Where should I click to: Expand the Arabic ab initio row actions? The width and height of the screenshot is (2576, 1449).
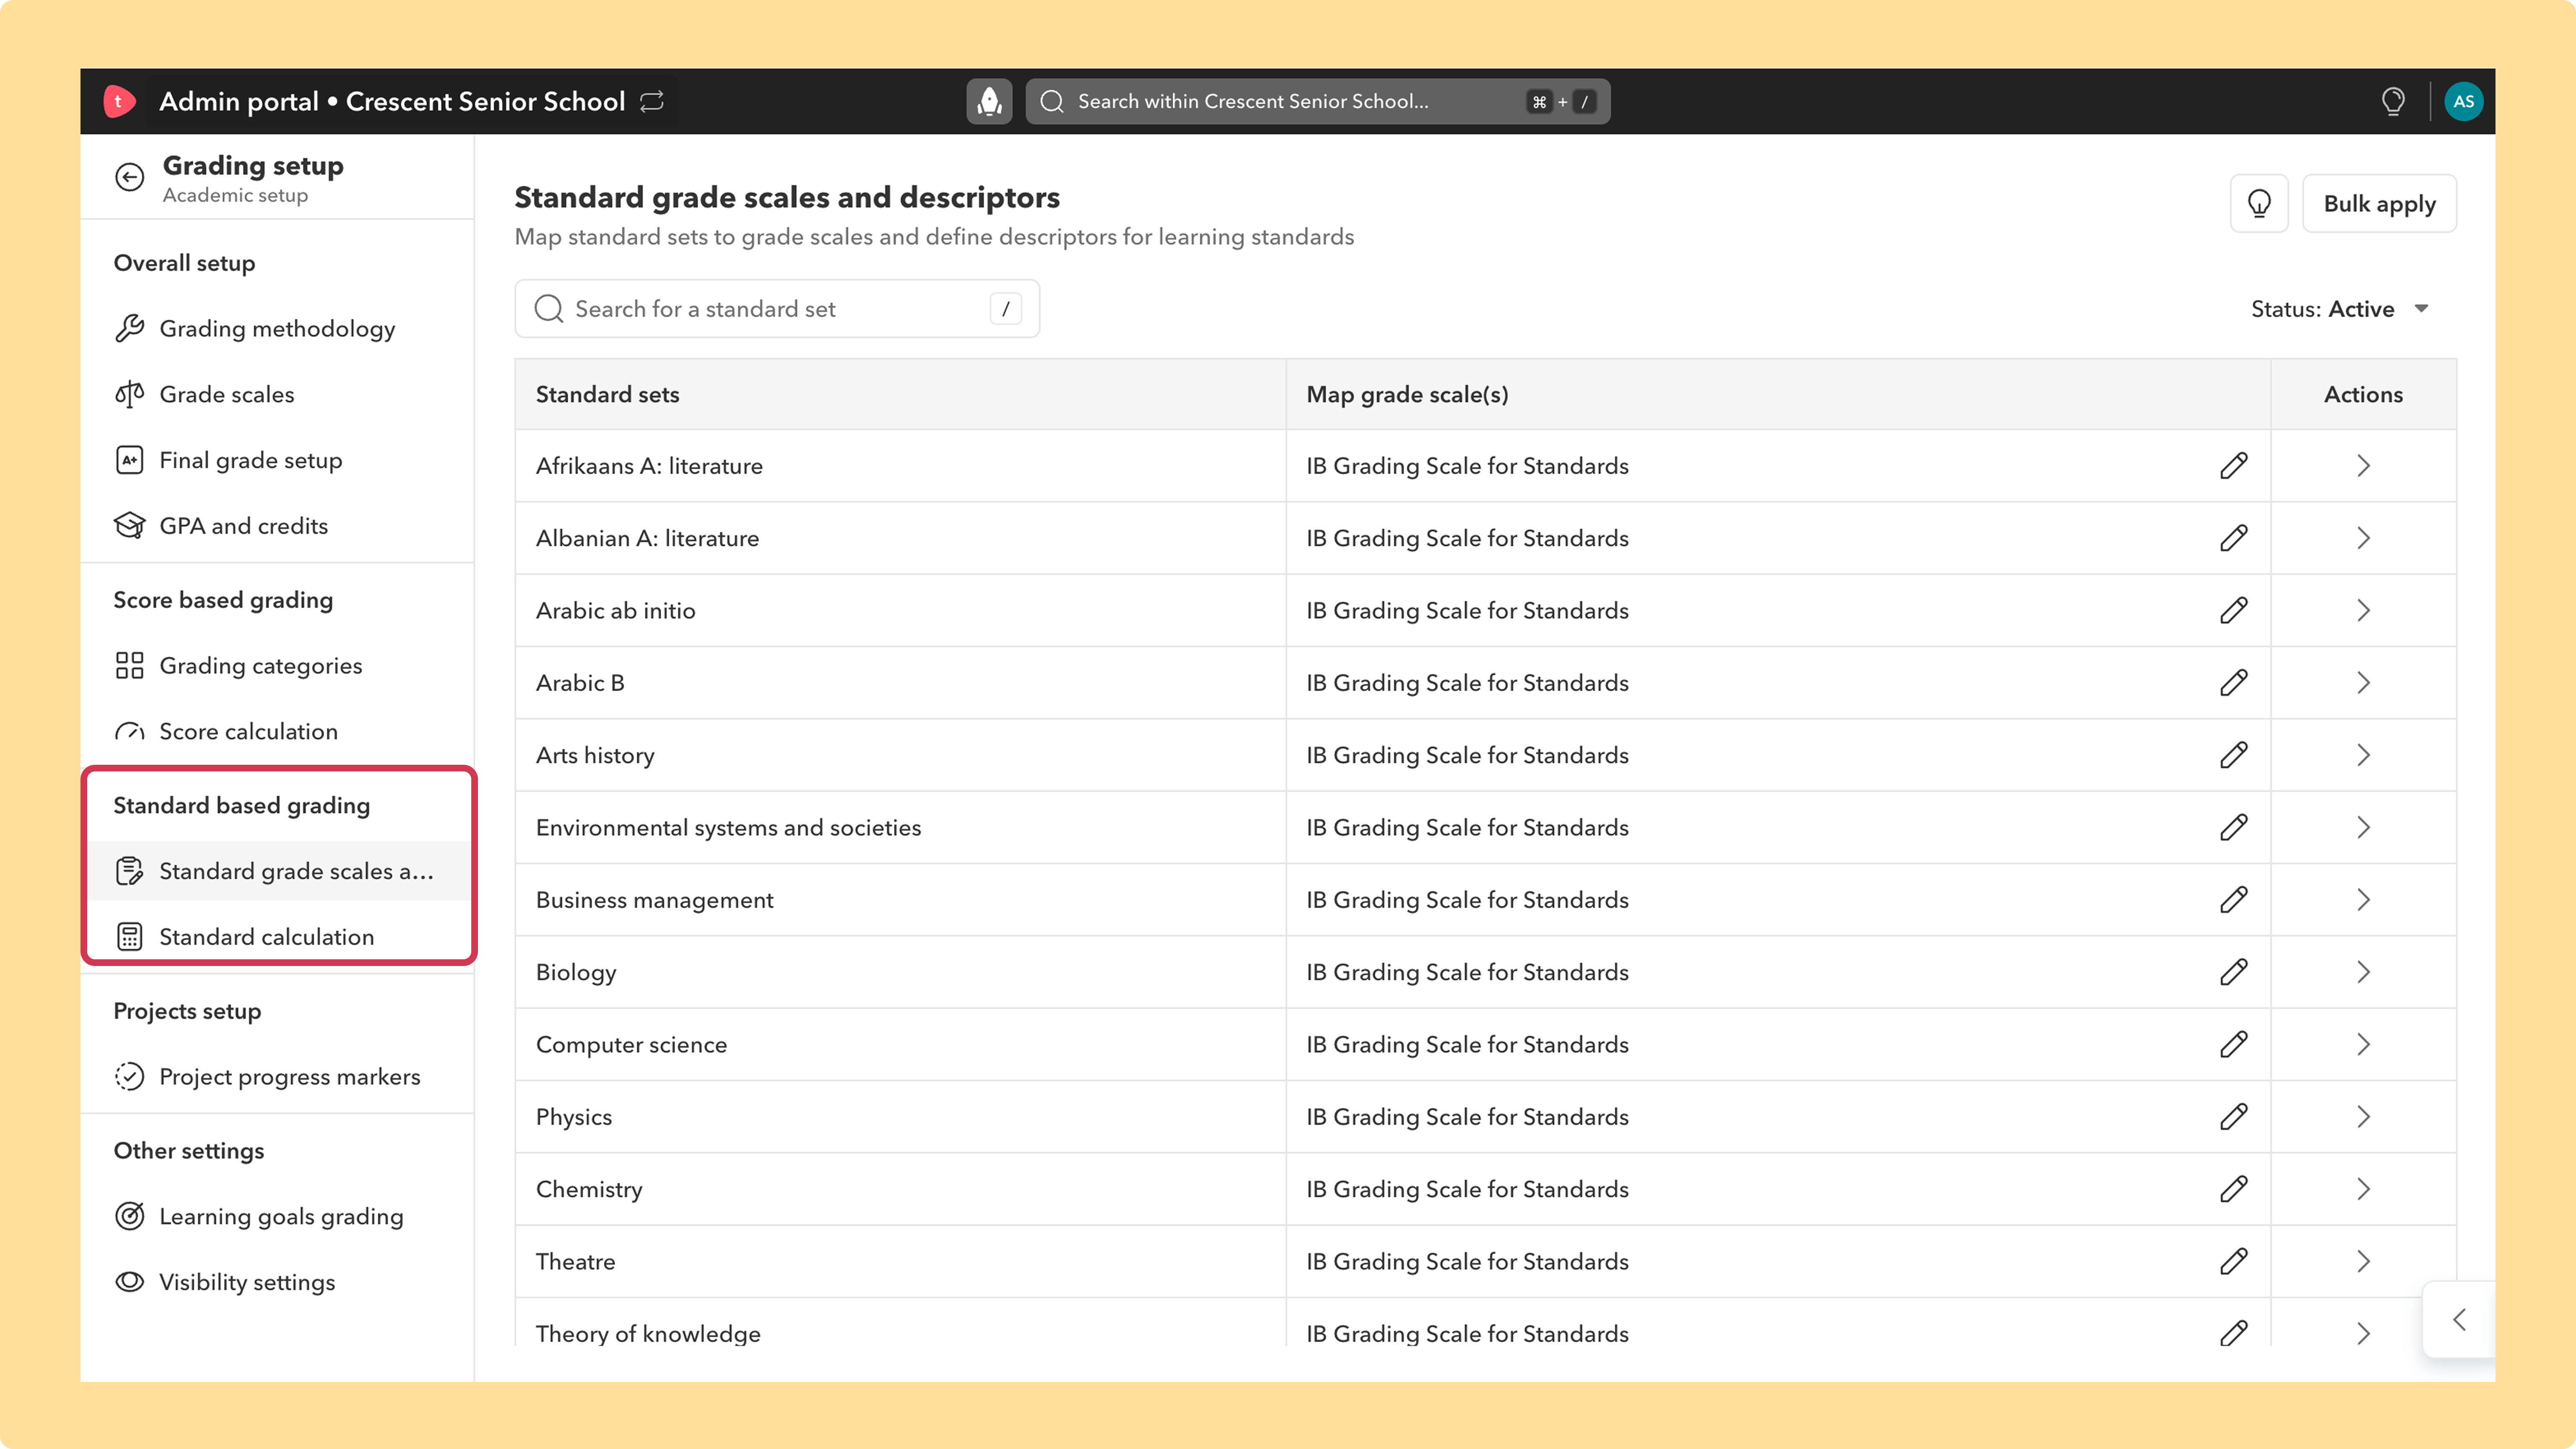coord(2363,610)
